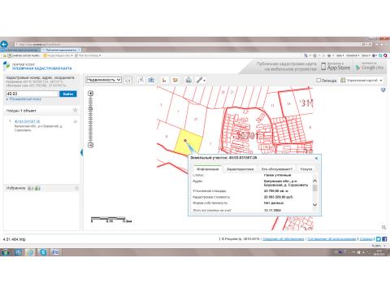Screen dimensions: 390x293
Task: Click the Facebook share icon
Action: tap(384, 239)
